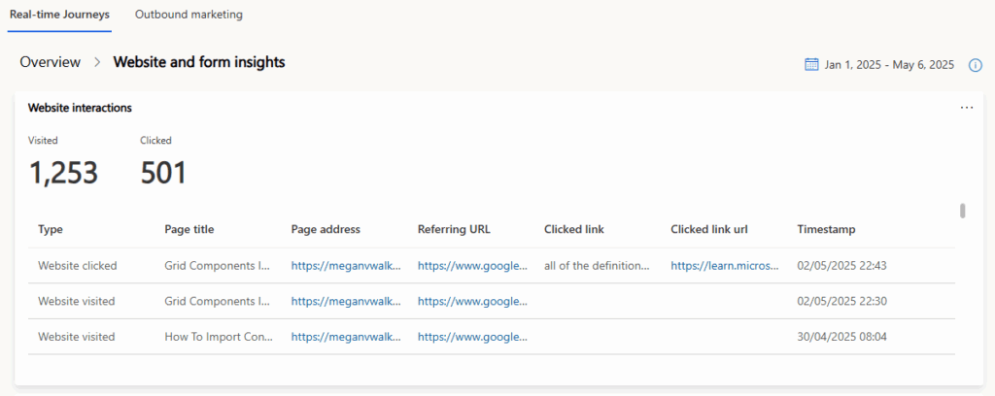
Task: Click the table's vertical scrollbar thumb
Action: tap(962, 211)
